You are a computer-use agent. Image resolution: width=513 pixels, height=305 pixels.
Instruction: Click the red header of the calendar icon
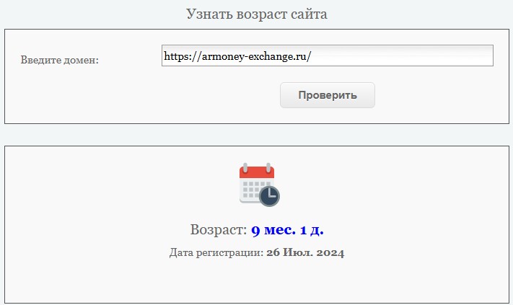click(x=257, y=172)
